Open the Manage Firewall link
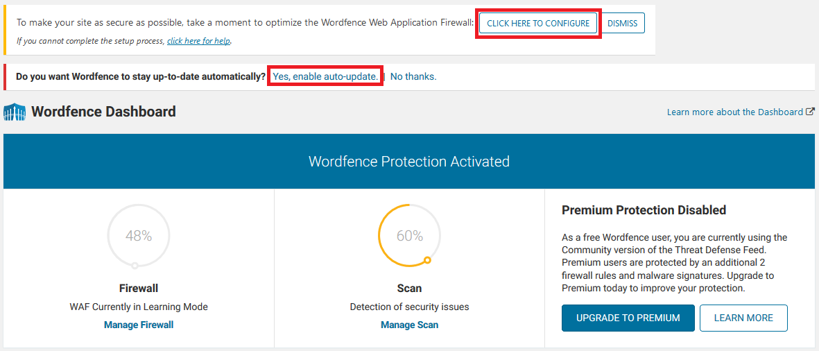This screenshot has width=819, height=351. pos(139,325)
